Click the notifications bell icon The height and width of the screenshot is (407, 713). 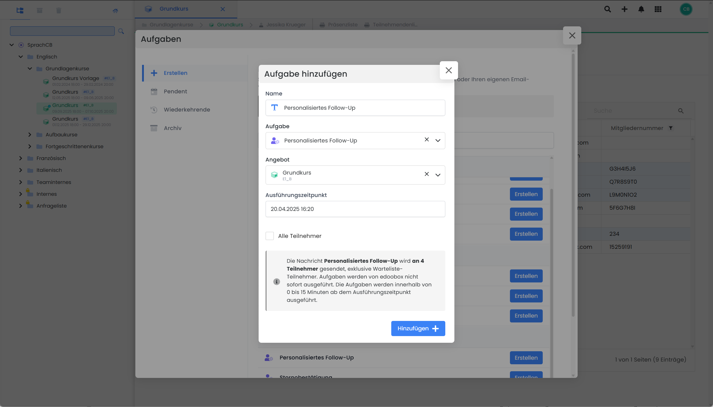click(x=641, y=9)
